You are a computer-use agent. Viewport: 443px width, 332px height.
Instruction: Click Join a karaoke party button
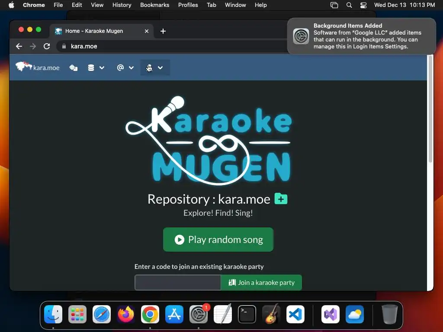coord(261,282)
